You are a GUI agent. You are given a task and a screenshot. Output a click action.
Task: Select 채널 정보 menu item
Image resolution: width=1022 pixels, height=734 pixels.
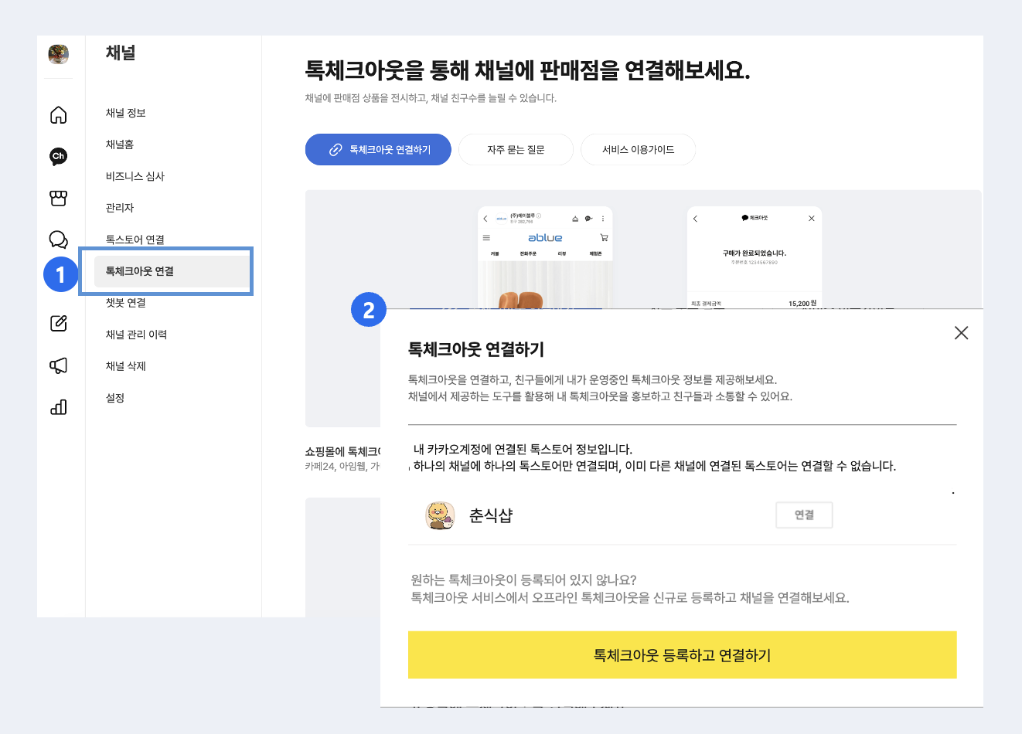(x=126, y=113)
